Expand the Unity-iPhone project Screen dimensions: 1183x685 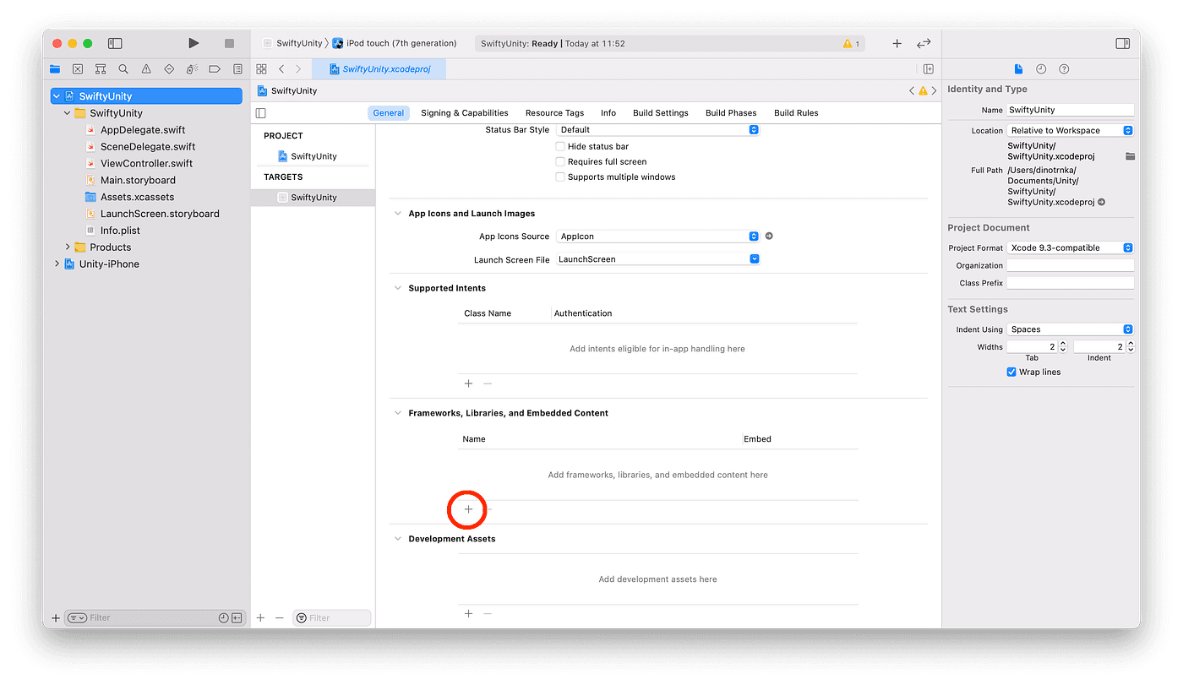tap(57, 264)
